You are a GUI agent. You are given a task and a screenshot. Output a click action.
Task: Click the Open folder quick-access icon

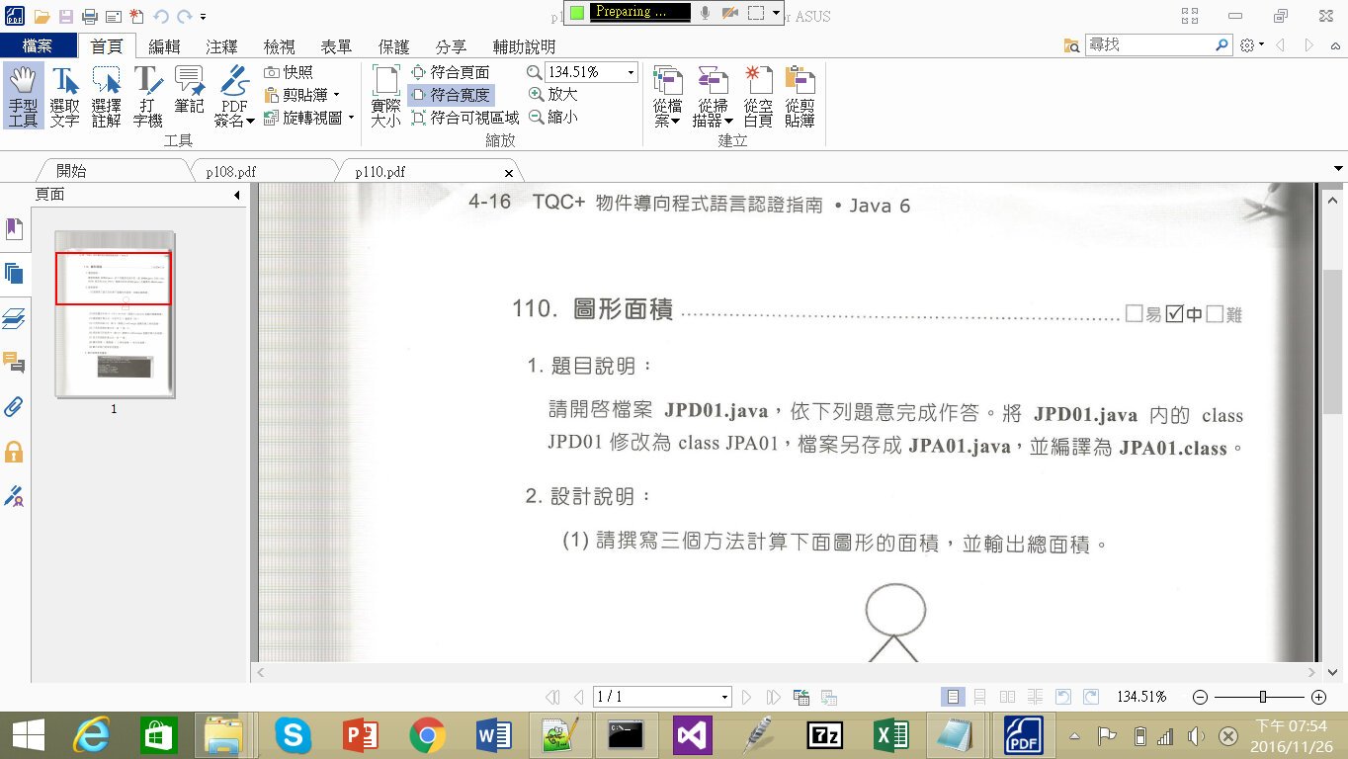tap(42, 17)
